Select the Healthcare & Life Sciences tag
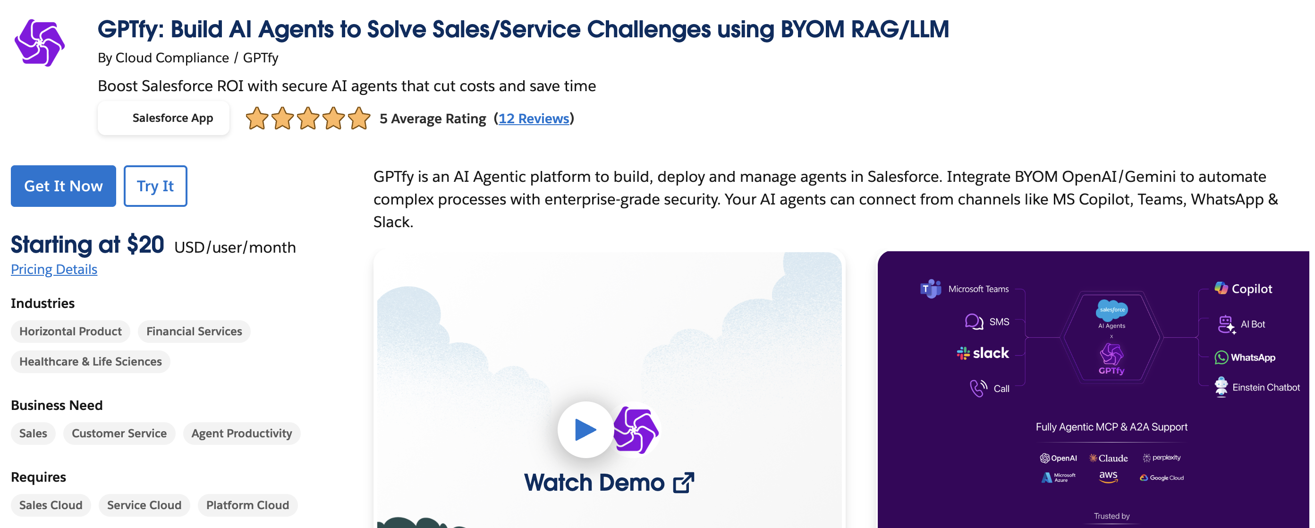The width and height of the screenshot is (1315, 528). [90, 362]
